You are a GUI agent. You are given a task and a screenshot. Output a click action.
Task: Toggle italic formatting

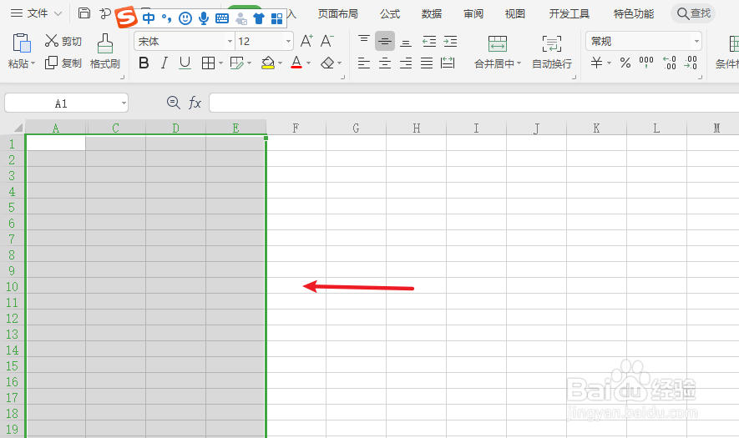click(x=164, y=63)
